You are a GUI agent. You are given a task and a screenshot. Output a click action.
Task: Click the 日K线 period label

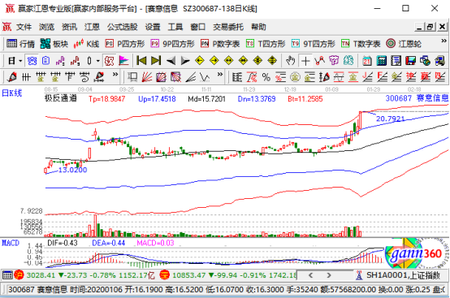click(x=11, y=93)
